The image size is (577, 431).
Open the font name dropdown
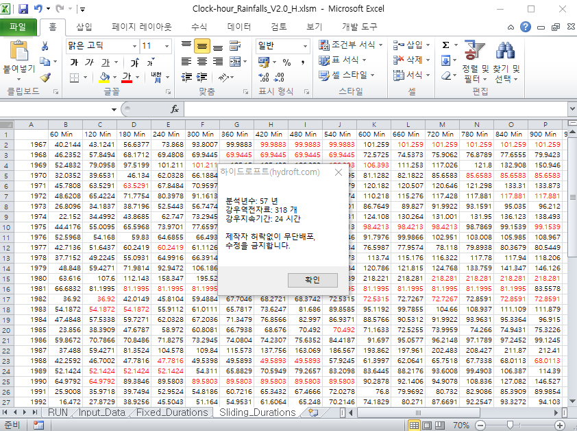pyautogui.click(x=135, y=46)
